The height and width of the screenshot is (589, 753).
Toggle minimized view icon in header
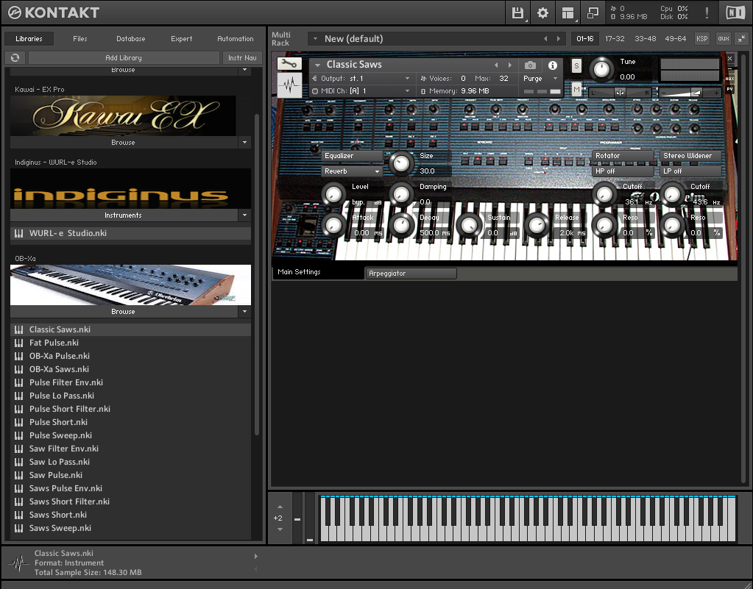coord(593,13)
